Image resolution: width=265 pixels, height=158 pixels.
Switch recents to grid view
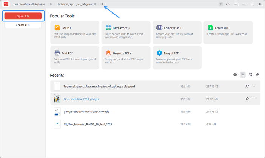pos(250,75)
